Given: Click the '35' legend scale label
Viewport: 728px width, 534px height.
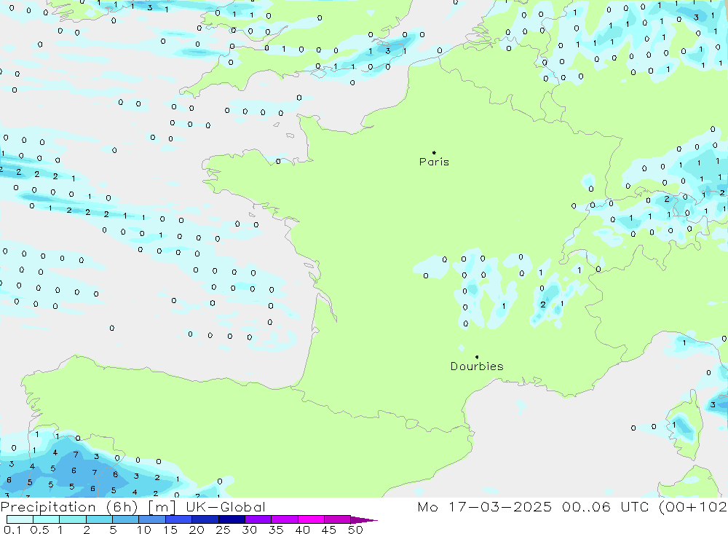Looking at the screenshot, I should tap(276, 530).
